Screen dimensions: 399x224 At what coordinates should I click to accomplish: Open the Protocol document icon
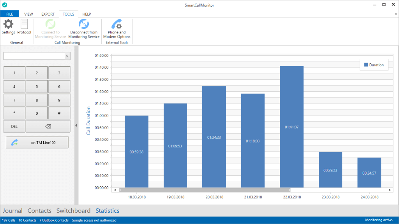point(24,24)
